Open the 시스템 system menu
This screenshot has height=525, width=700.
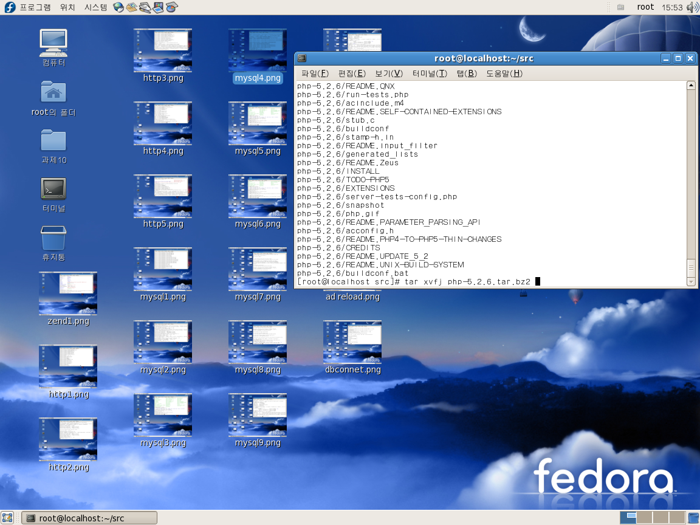[x=95, y=7]
